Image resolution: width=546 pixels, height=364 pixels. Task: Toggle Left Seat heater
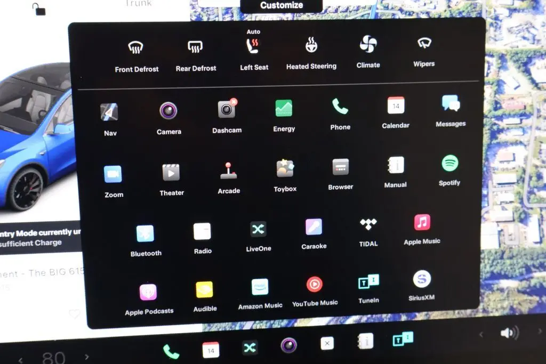tap(254, 51)
